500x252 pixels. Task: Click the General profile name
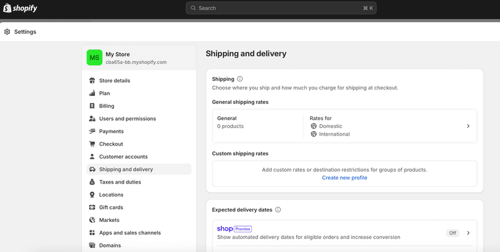[x=226, y=118]
